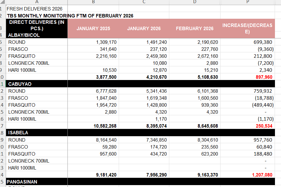
Task: Select Albay ROUND value 1,309,170
Action: coord(93,42)
